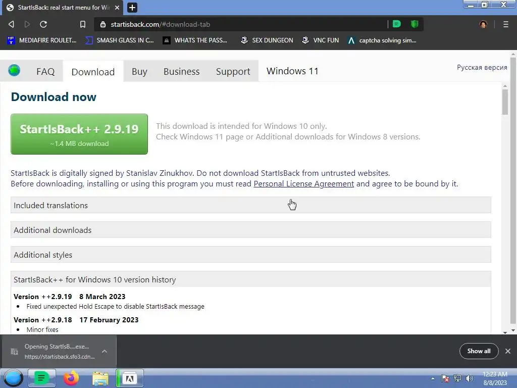Open the Windows 11 tab

tap(292, 71)
